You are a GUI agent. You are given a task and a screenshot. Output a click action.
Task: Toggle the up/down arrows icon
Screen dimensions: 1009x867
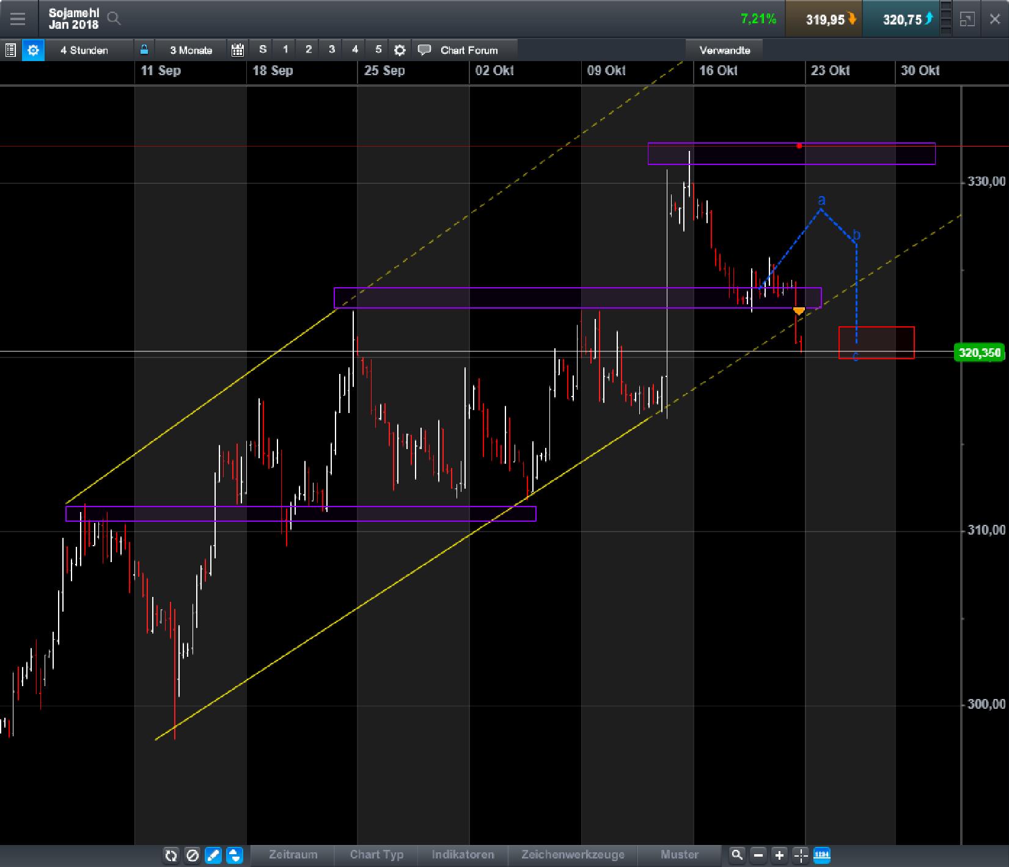point(235,855)
